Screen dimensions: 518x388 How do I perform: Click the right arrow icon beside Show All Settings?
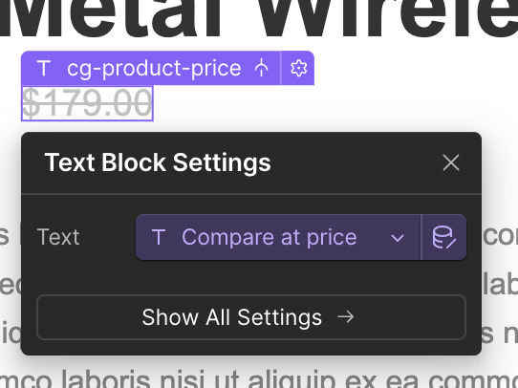point(346,317)
